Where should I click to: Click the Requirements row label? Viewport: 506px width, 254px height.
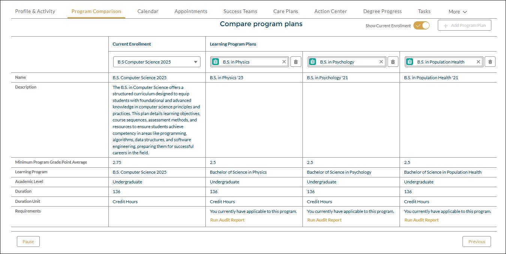[x=28, y=211]
